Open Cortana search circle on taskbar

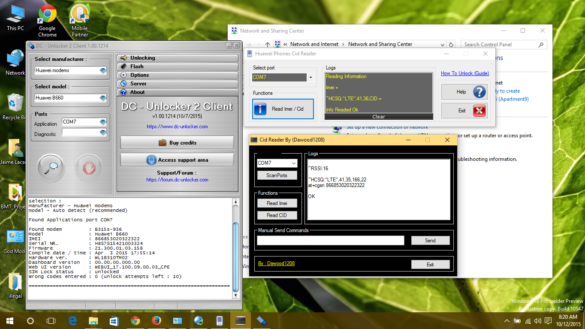click(30, 320)
